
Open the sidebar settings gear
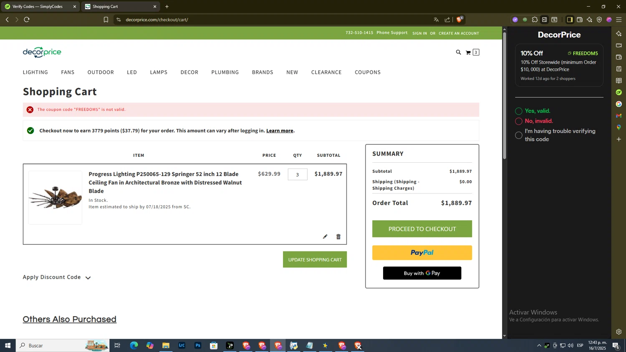click(619, 332)
